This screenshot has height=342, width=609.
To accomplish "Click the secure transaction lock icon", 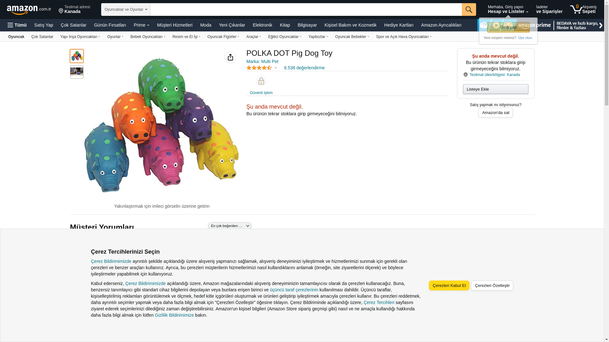I will click(x=261, y=81).
